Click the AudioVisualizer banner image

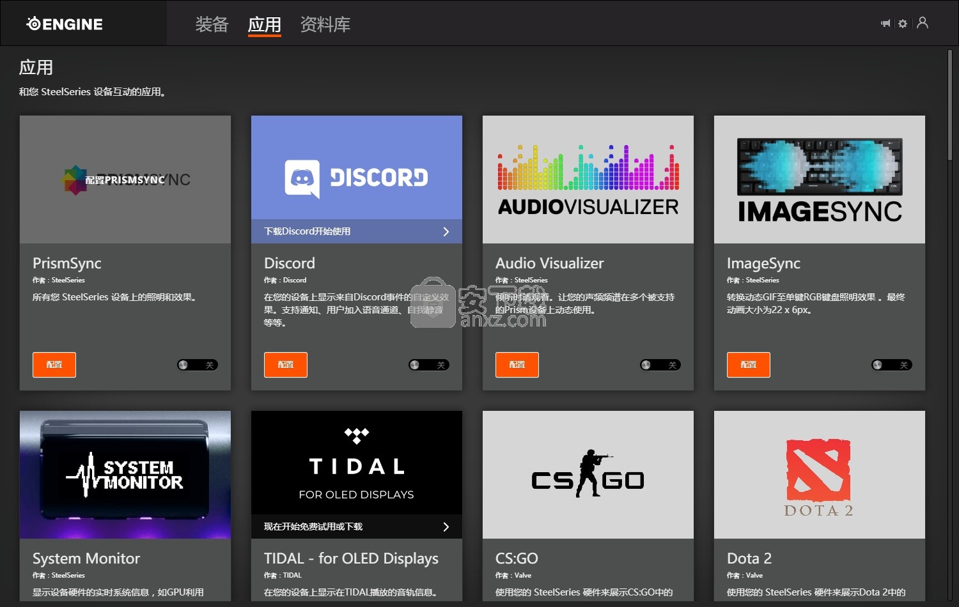[588, 180]
